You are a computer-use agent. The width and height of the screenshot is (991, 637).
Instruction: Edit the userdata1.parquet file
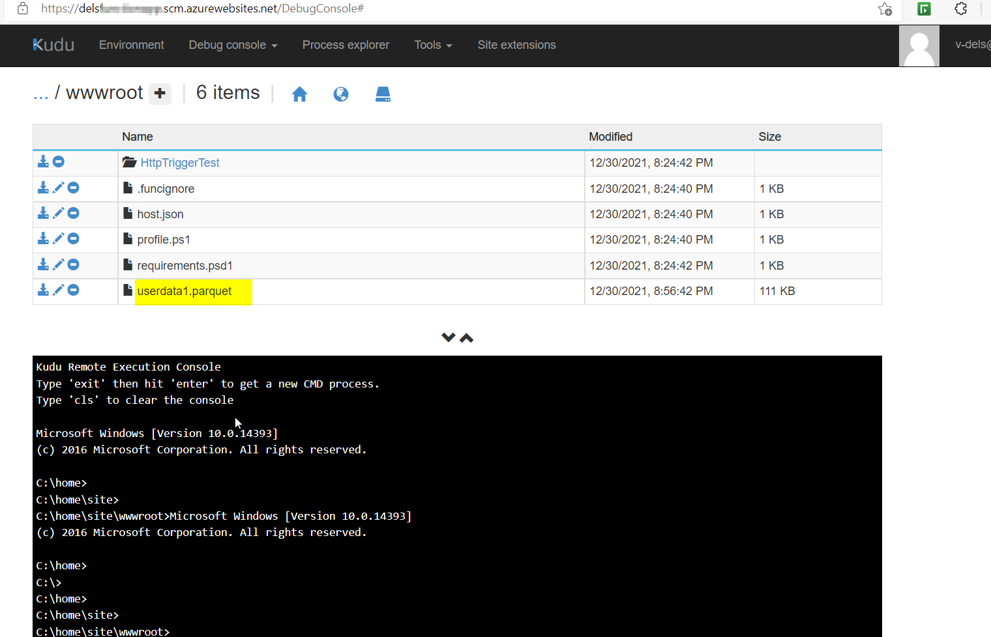pyautogui.click(x=58, y=290)
